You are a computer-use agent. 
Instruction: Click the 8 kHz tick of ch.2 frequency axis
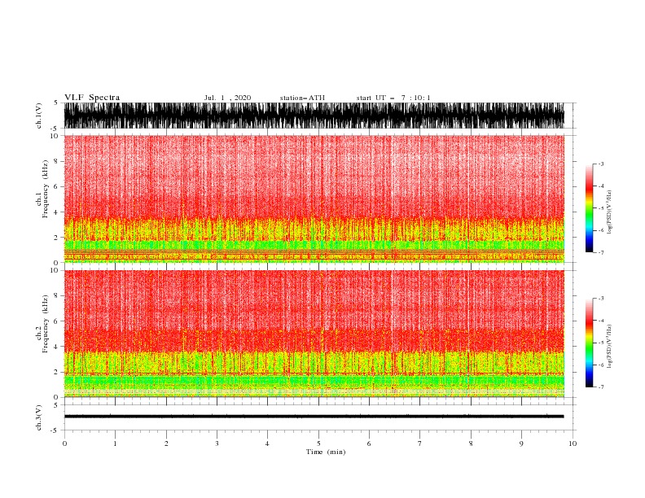[x=57, y=295]
